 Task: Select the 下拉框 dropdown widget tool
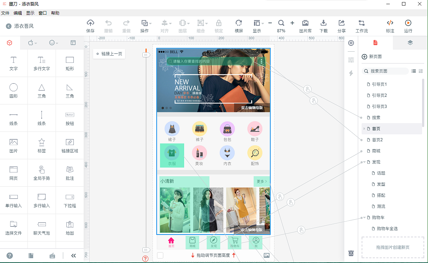pyautogui.click(x=69, y=201)
